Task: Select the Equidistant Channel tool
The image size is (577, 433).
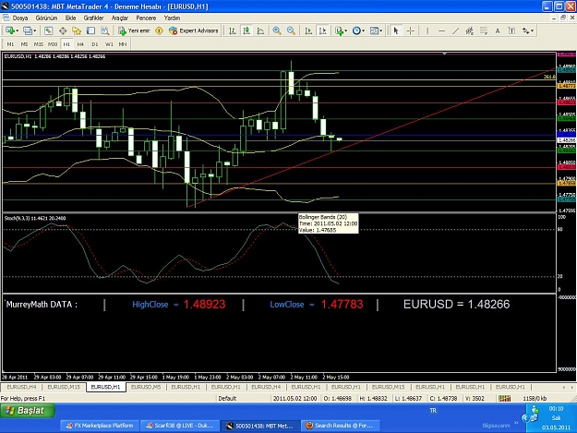Action: pos(470,30)
